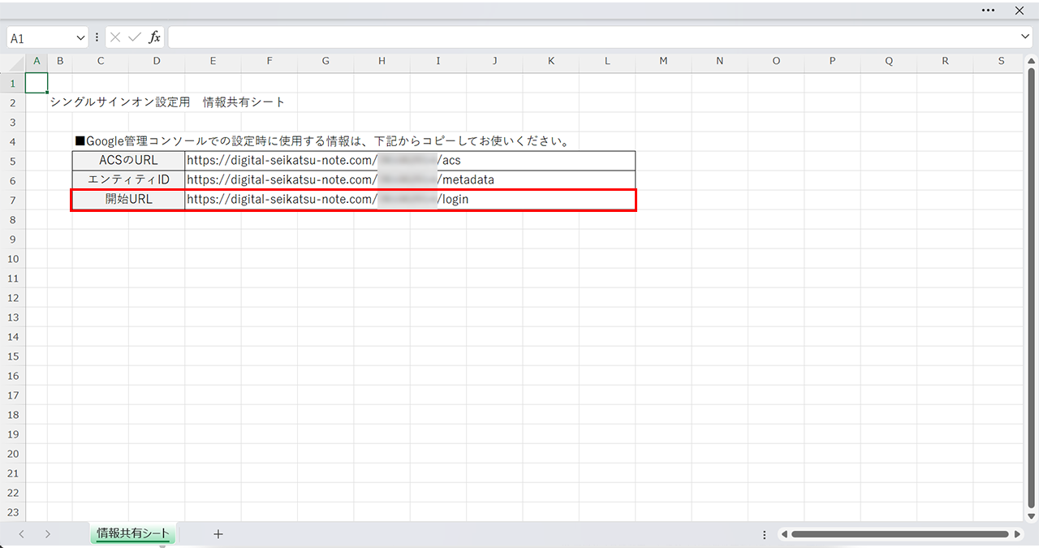
Task: Open the Name Box dropdown arrow
Action: (80, 38)
